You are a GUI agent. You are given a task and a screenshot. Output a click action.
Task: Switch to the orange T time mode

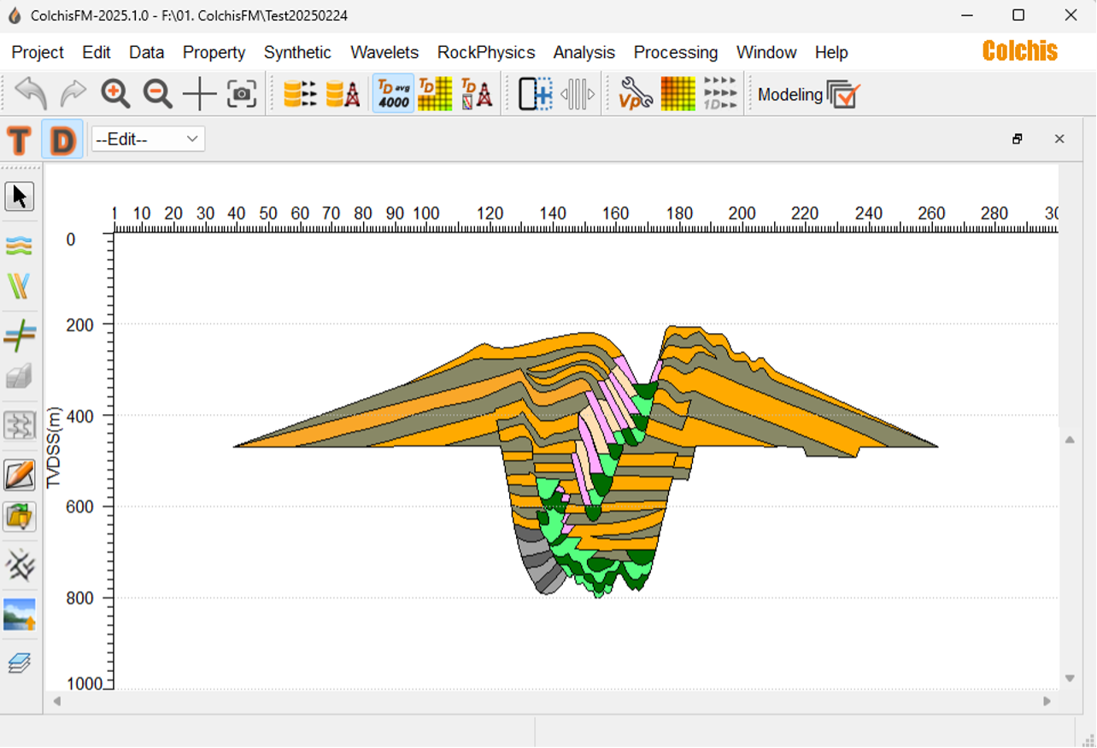20,139
